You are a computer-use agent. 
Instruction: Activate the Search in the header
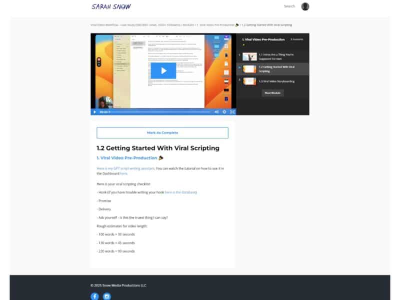tap(290, 6)
